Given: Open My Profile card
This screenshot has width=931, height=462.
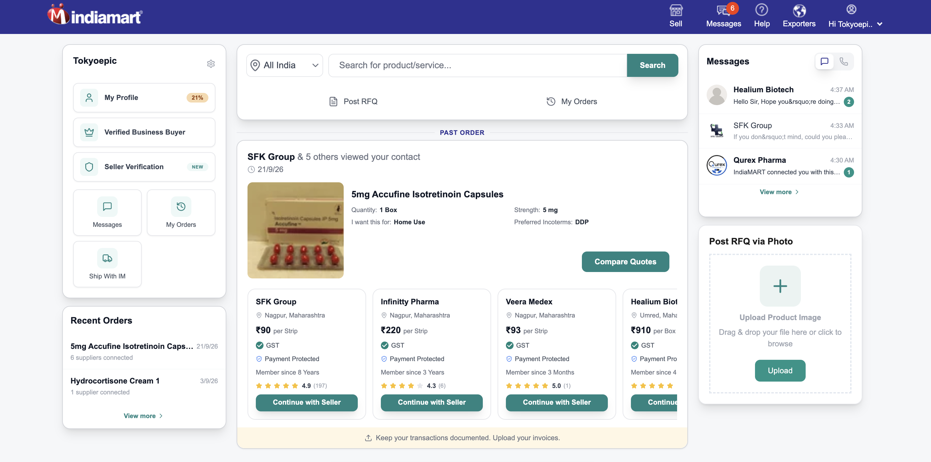Looking at the screenshot, I should 144,97.
